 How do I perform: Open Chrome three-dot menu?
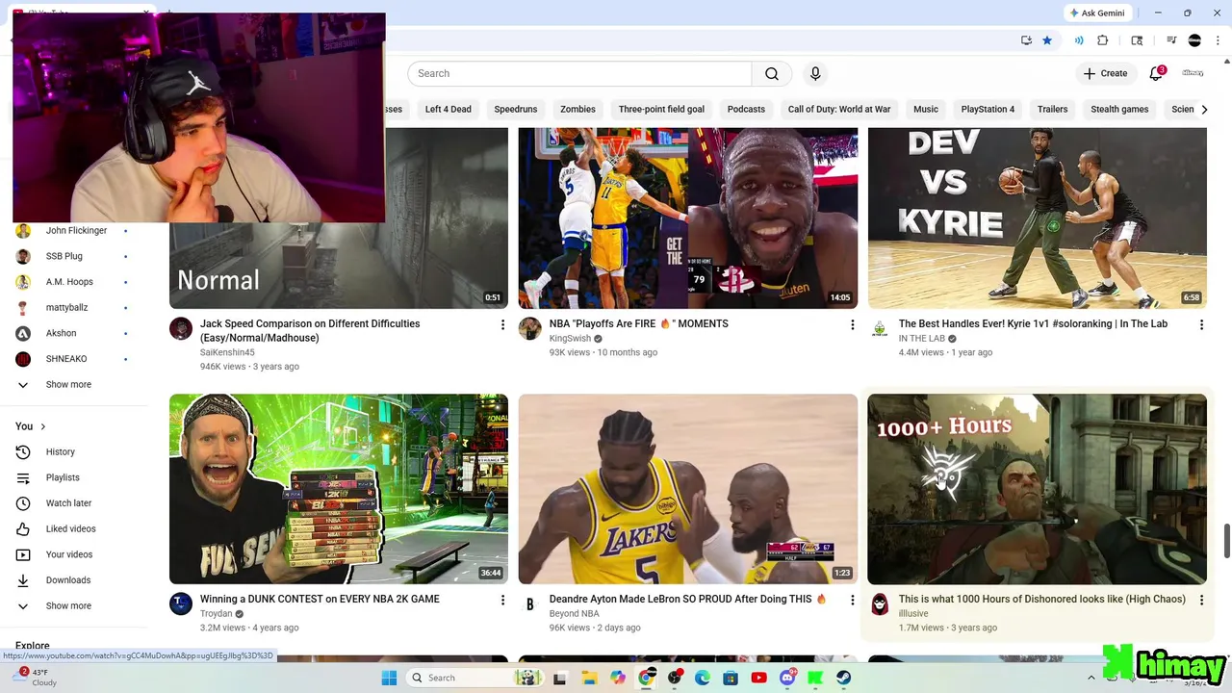[x=1216, y=40]
